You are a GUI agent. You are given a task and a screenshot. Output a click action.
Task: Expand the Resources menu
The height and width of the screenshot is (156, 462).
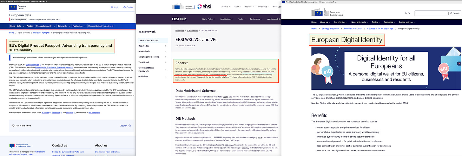pos(389,22)
